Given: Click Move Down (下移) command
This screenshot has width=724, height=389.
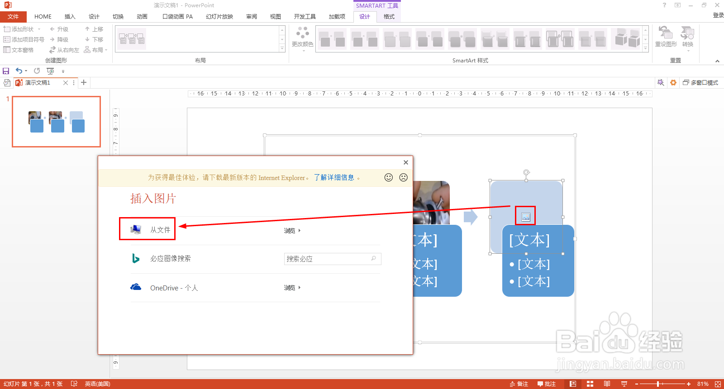Looking at the screenshot, I should (x=94, y=39).
